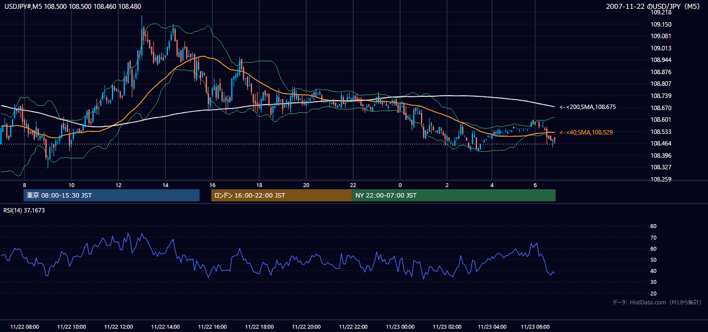Click the 109.218 price axis value
This screenshot has width=708, height=332.
pyautogui.click(x=660, y=12)
